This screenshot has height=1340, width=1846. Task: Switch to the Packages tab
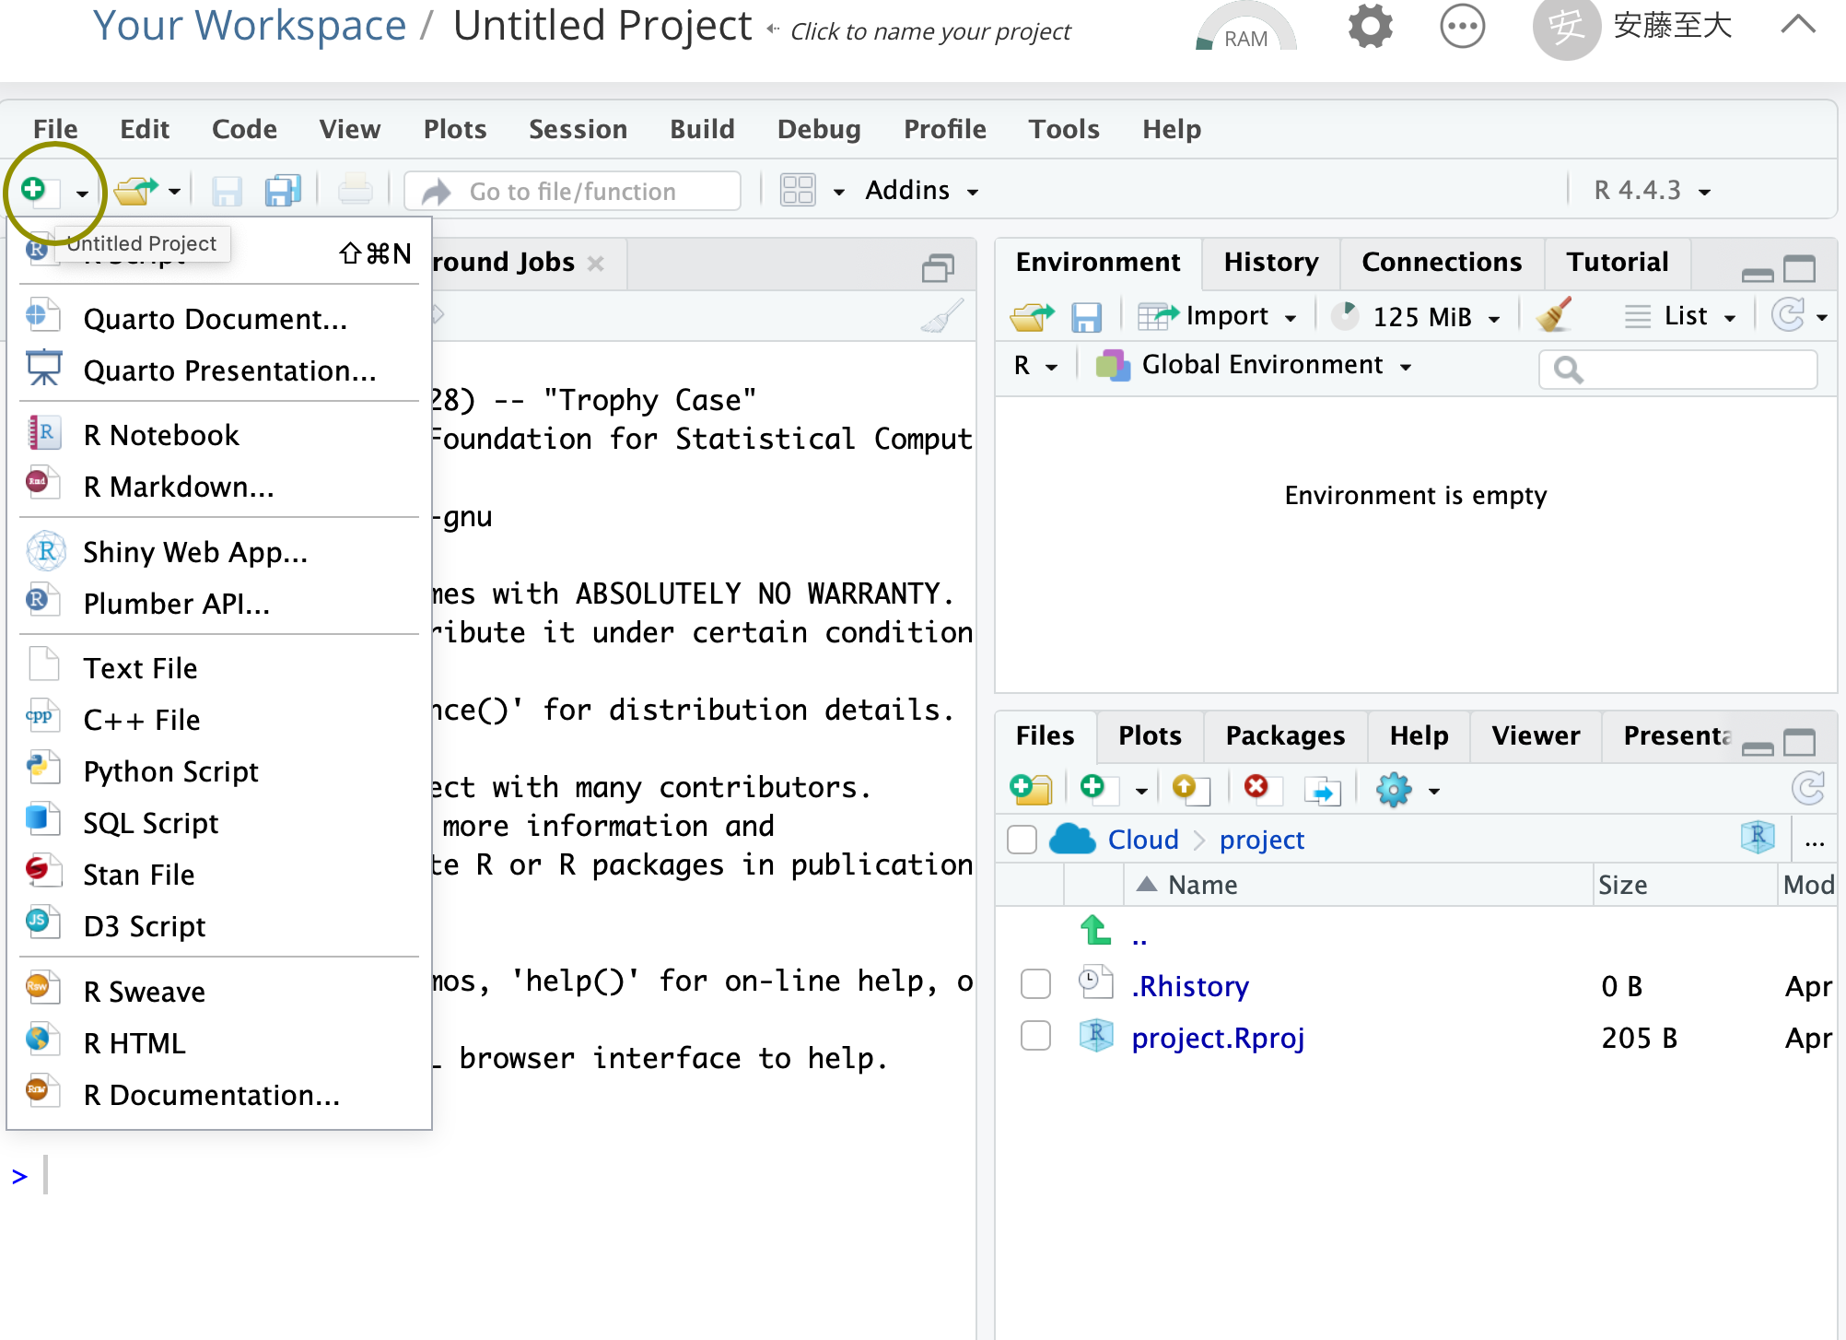click(1284, 735)
